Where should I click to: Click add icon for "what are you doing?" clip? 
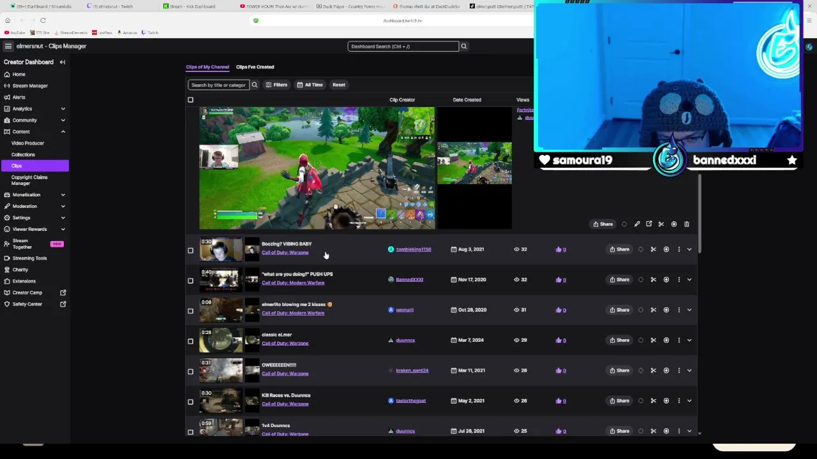coord(666,279)
